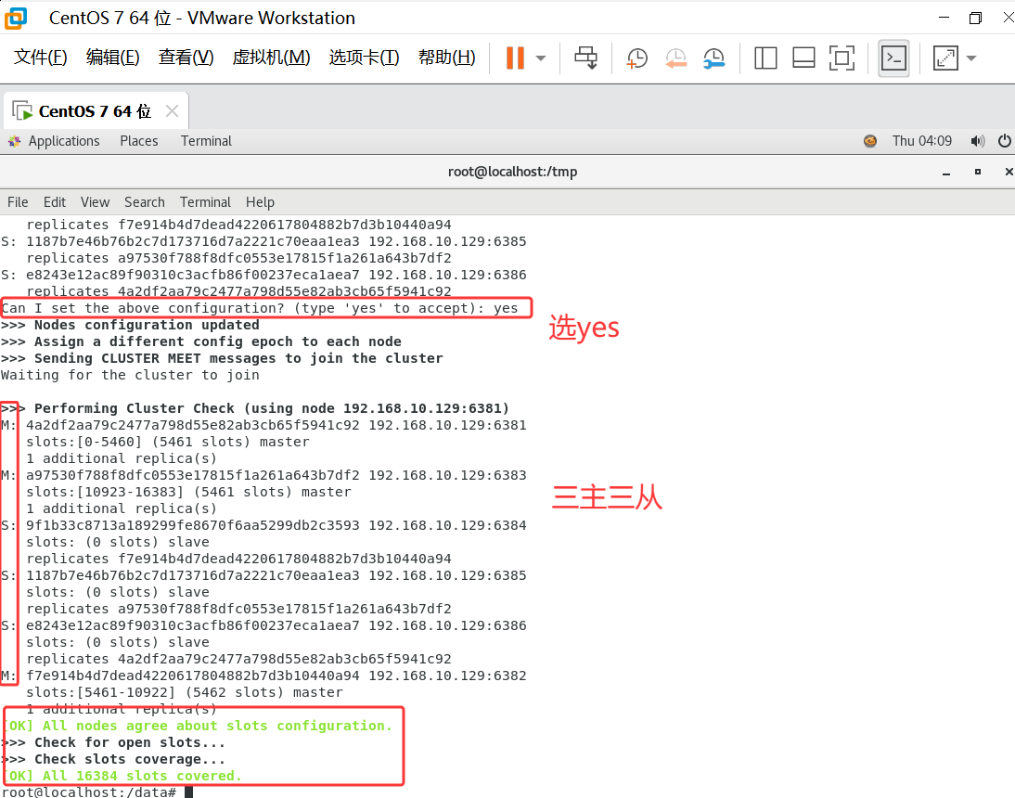Suspend the virtual machine using pause icon
The height and width of the screenshot is (798, 1015).
(515, 58)
